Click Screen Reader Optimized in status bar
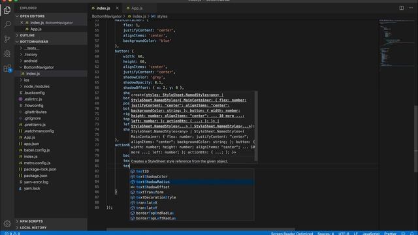Viewport: 418px width, 235px height. pos(292,234)
